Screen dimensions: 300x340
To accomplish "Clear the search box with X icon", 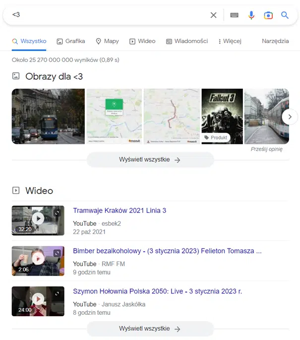I will [x=213, y=15].
